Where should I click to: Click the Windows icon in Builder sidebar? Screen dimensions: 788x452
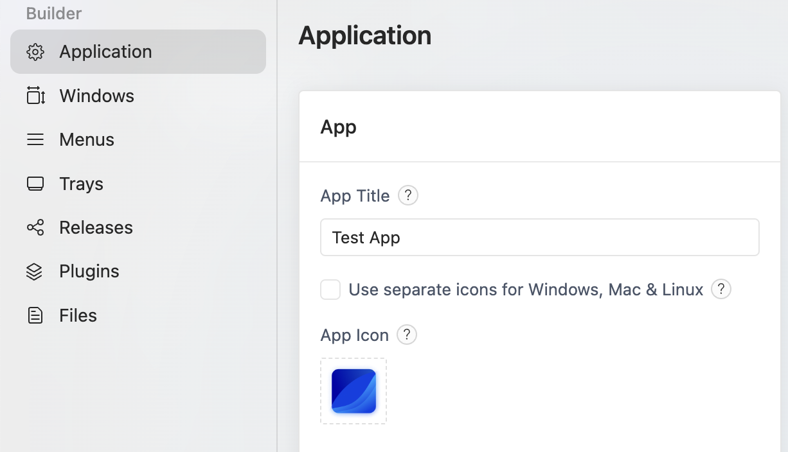tap(35, 96)
